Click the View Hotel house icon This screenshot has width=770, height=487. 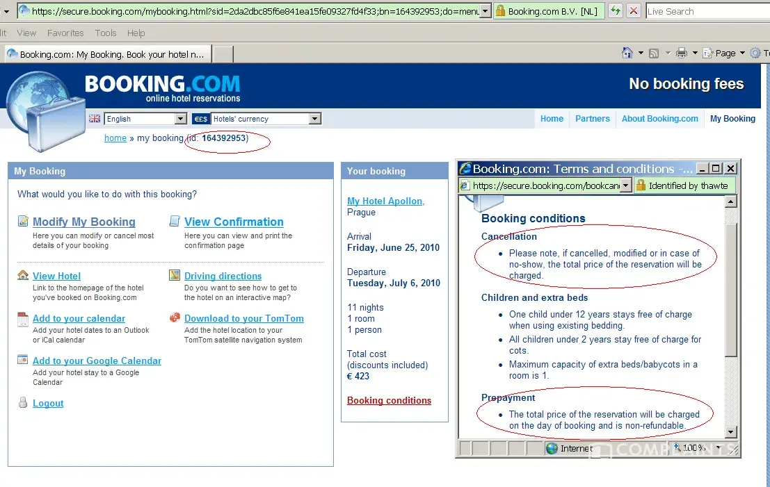23,276
